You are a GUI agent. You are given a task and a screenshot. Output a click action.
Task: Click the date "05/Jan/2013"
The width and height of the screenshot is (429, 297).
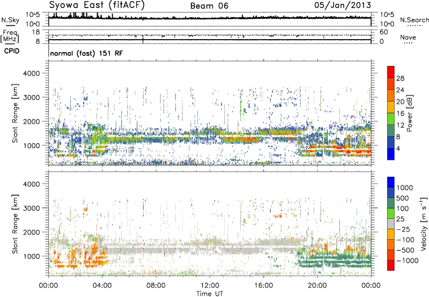tap(343, 5)
